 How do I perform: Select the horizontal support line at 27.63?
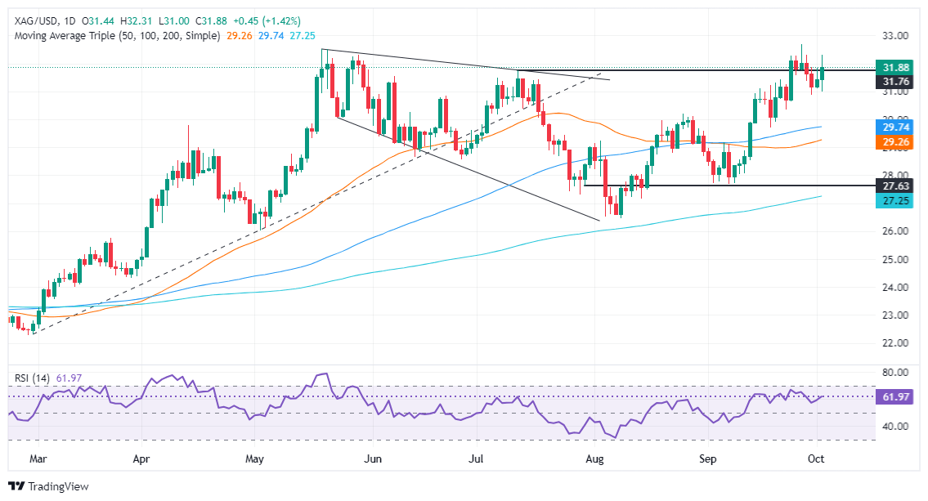pos(720,186)
